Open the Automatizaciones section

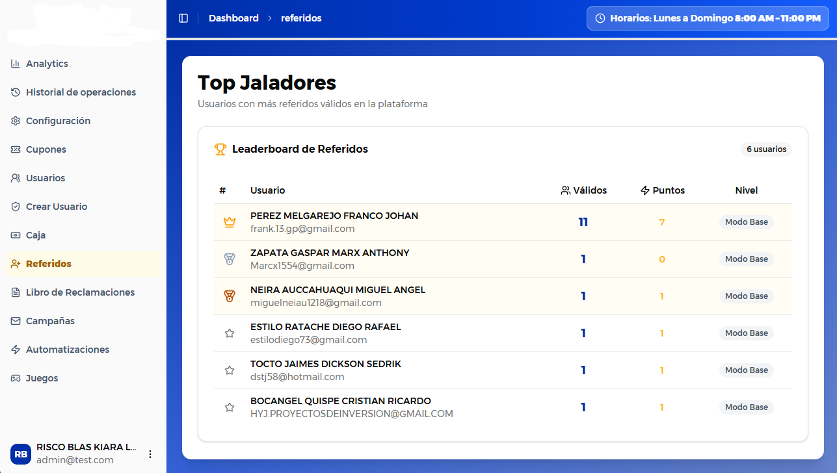(x=83, y=350)
